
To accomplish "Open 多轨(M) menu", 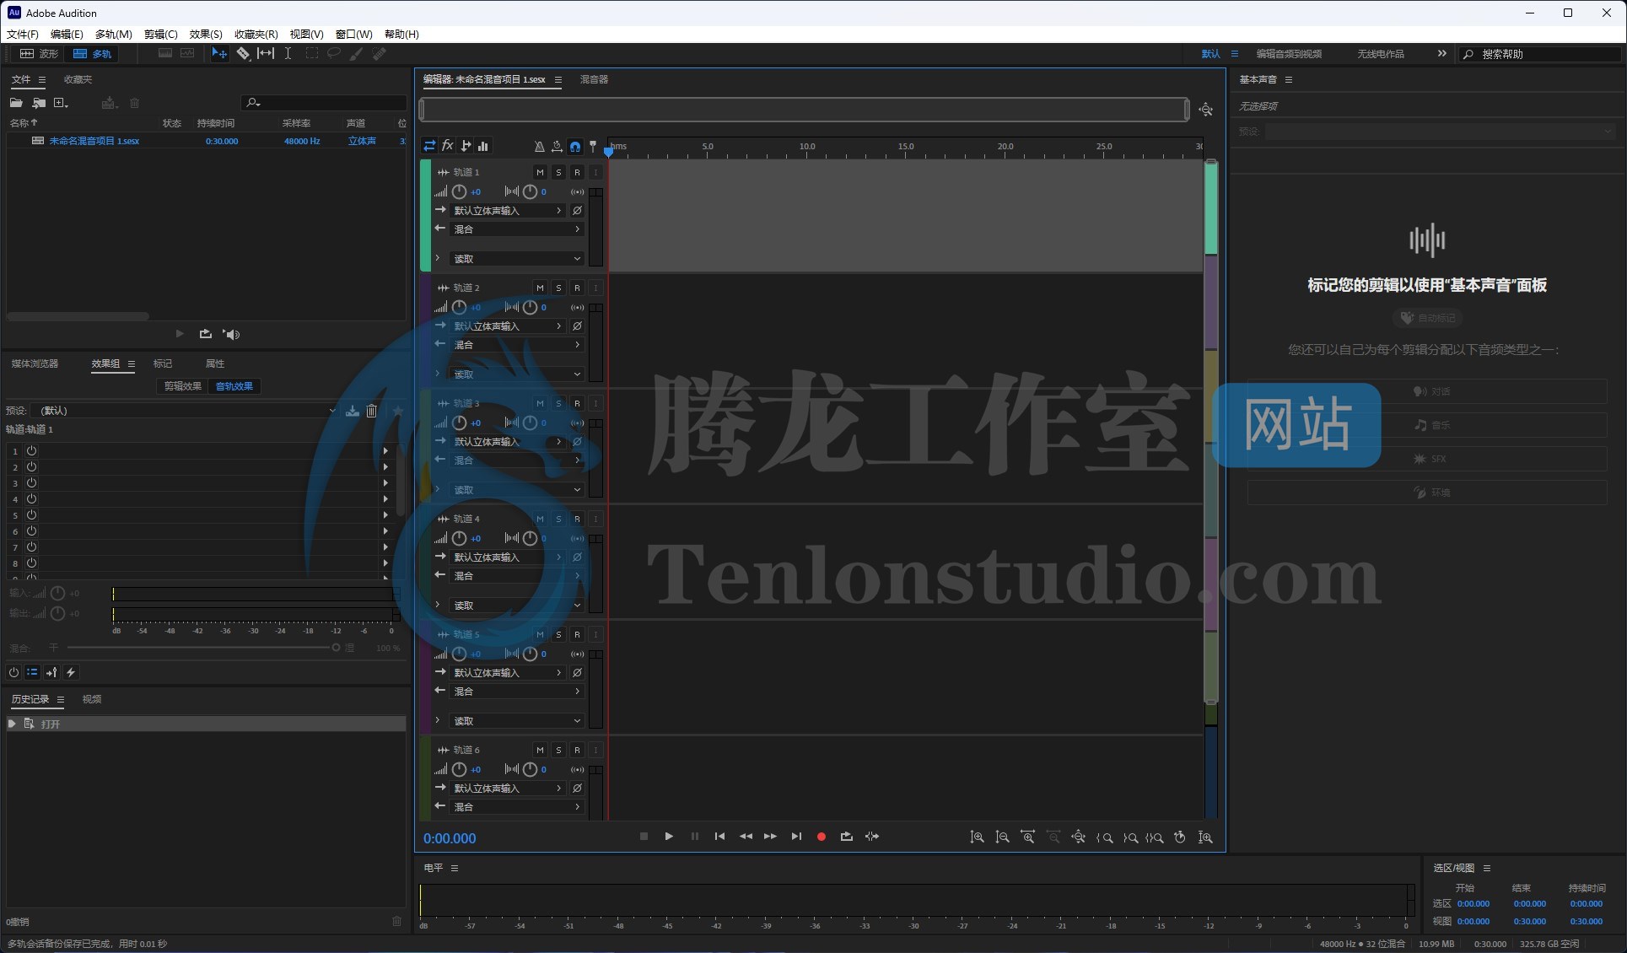I will point(113,34).
